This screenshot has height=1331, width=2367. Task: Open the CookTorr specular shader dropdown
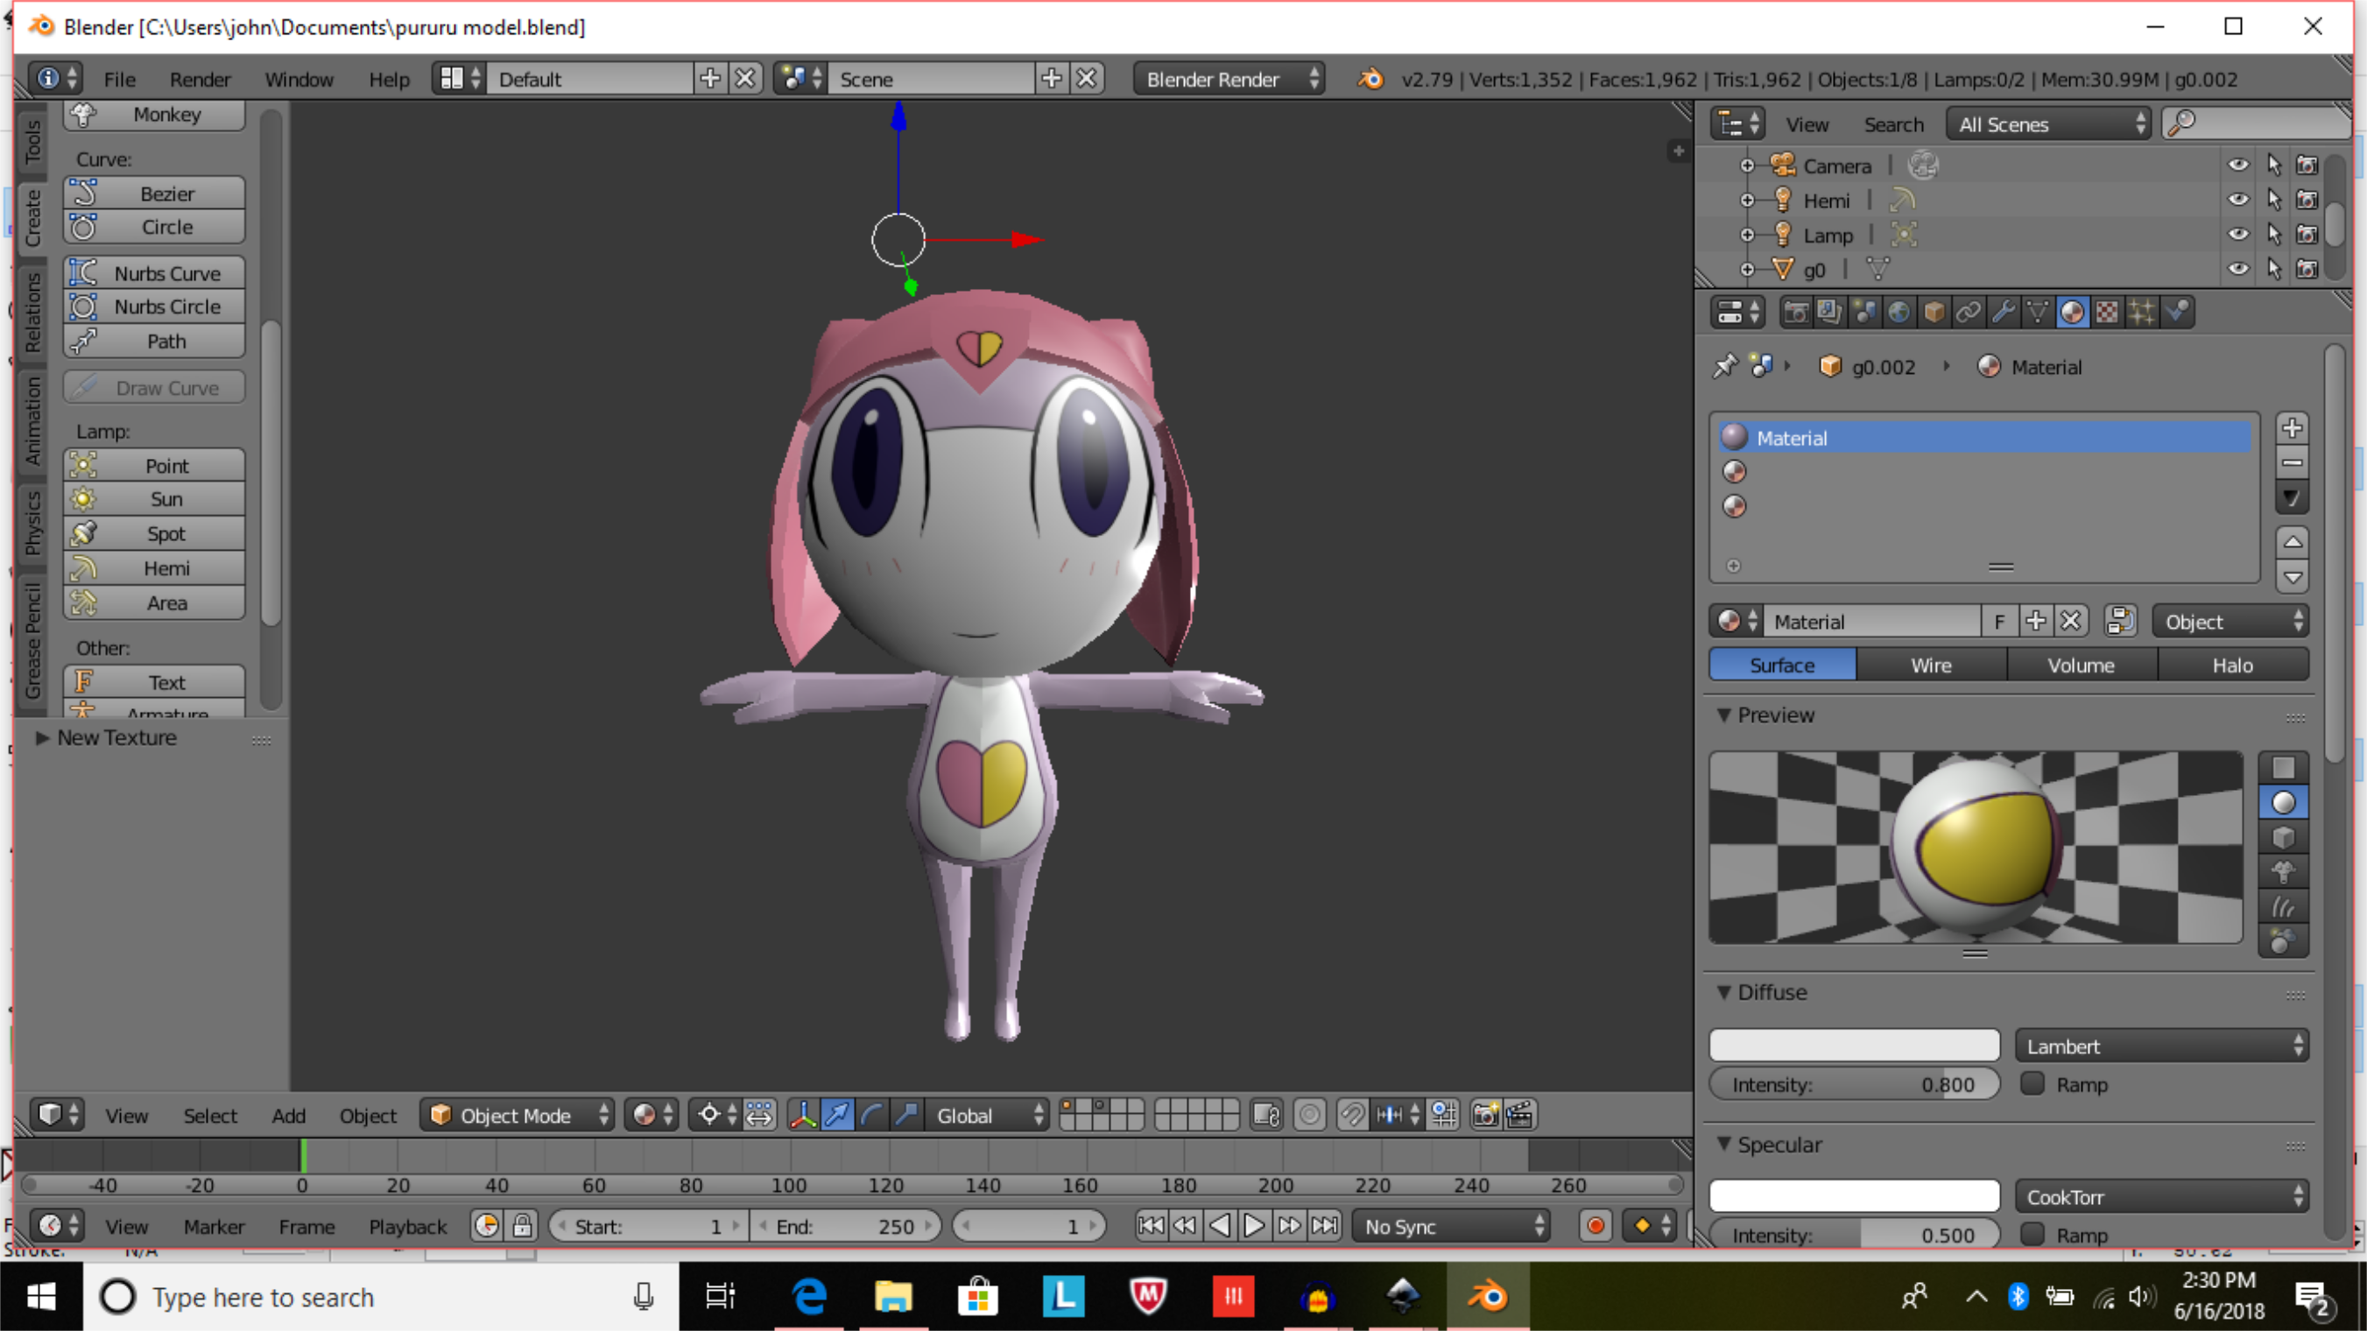click(2162, 1197)
